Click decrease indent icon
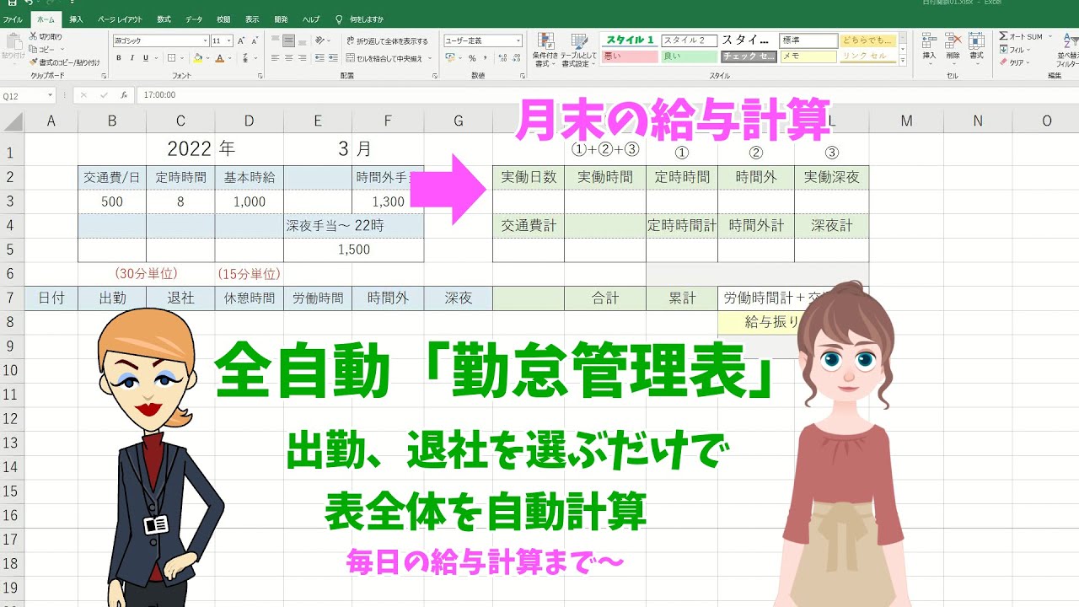This screenshot has width=1079, height=607. [320, 58]
